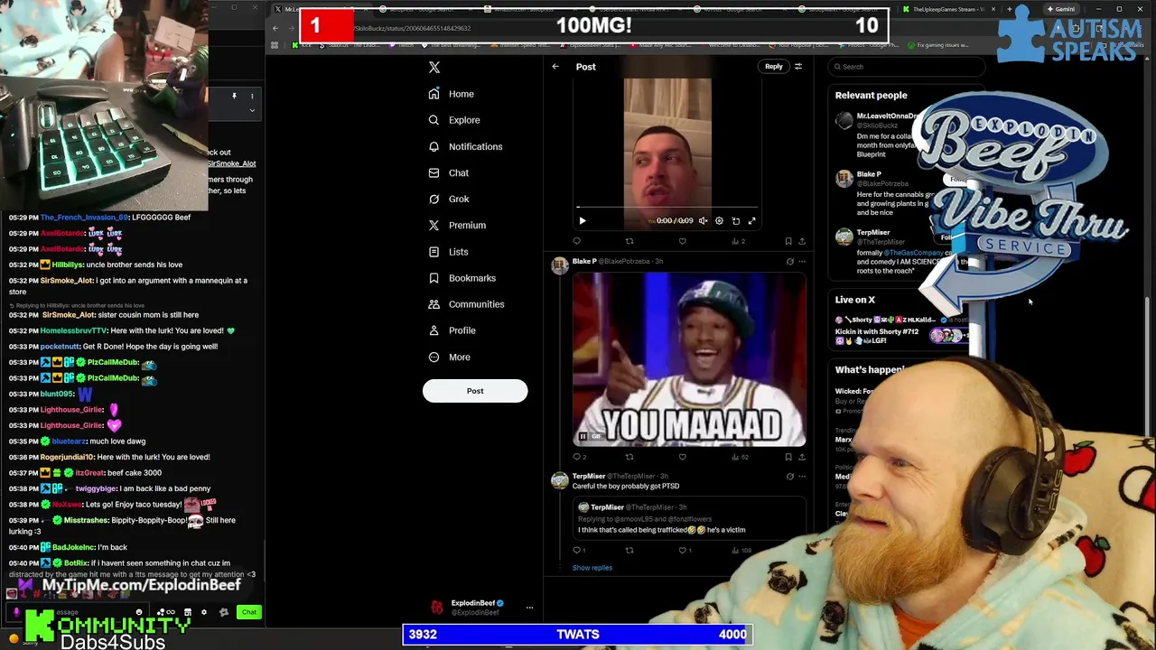This screenshot has height=650, width=1156.
Task: Expand the chevron below chat pin icon
Action: pos(252,110)
